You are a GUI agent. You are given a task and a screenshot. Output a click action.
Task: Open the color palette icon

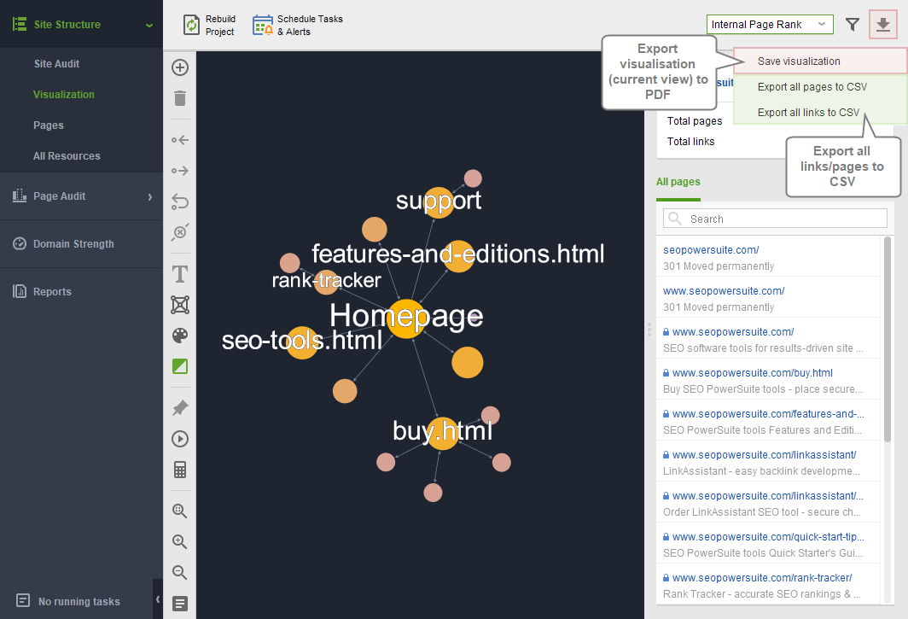pyautogui.click(x=180, y=336)
